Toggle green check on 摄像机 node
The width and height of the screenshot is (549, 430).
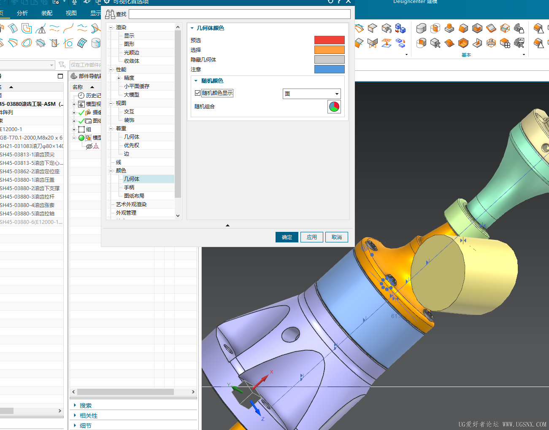(x=81, y=113)
